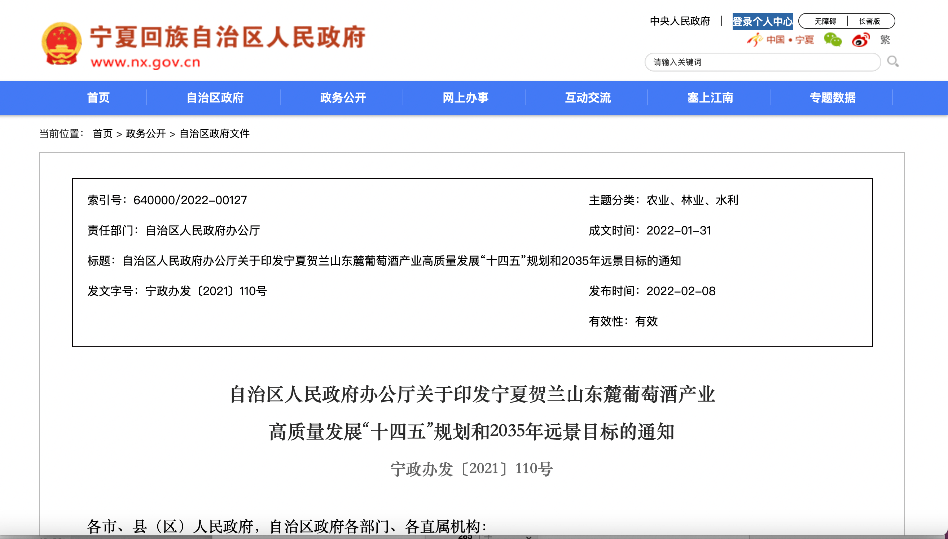Switch to elder version 长者版
This screenshot has width=948, height=539.
coord(869,21)
